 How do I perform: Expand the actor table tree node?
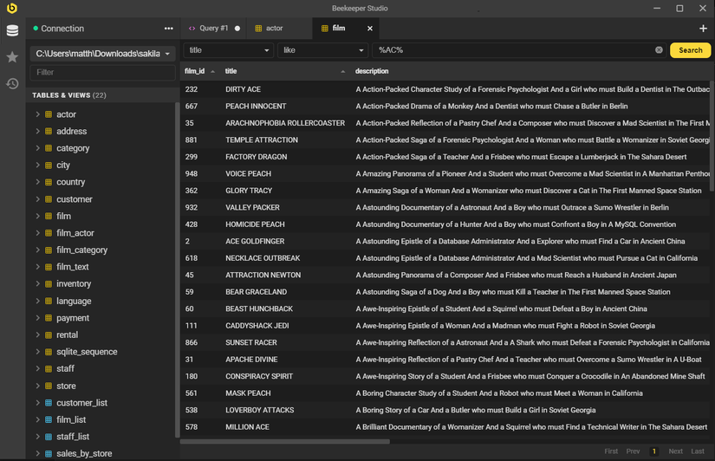pos(37,114)
